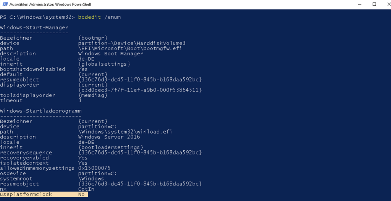Minimize the PowerShell window

point(356,4)
